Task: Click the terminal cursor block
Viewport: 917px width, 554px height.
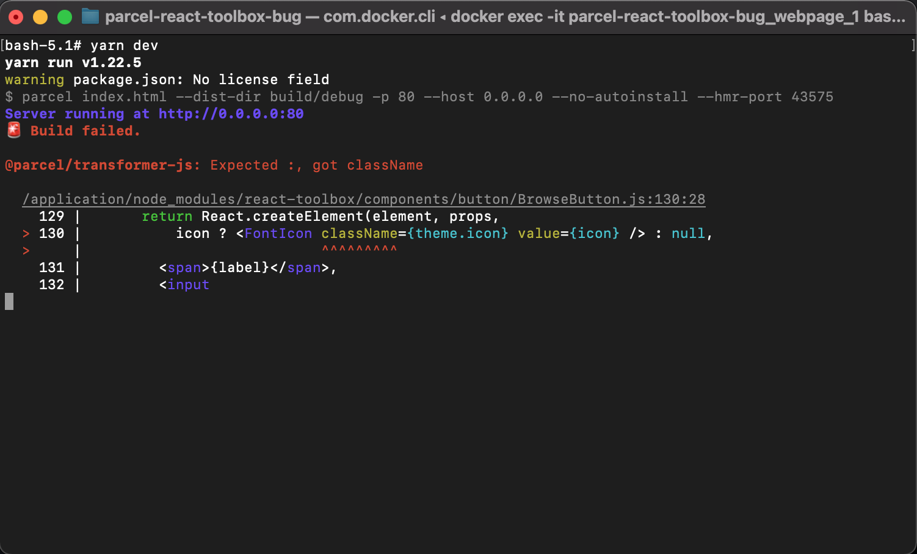Action: click(x=9, y=301)
